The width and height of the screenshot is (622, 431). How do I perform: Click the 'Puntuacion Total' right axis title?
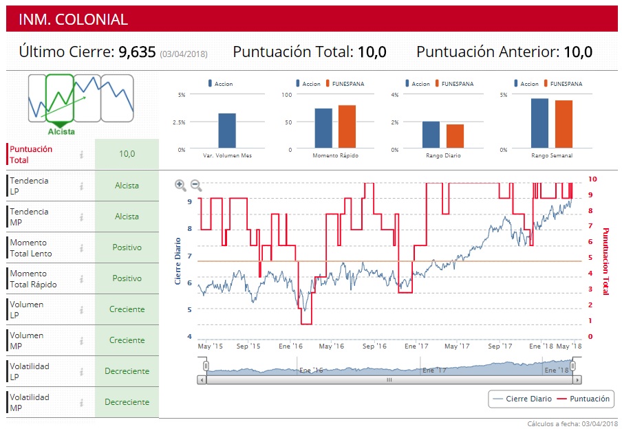pos(605,261)
